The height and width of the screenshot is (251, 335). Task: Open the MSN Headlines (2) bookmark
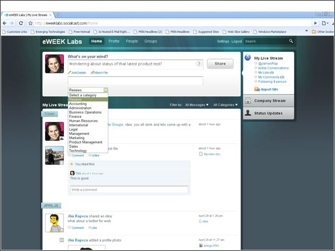(x=148, y=31)
